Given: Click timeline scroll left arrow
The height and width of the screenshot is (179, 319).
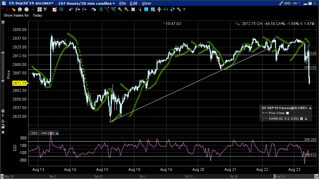Looking at the screenshot, I should 2,177.
